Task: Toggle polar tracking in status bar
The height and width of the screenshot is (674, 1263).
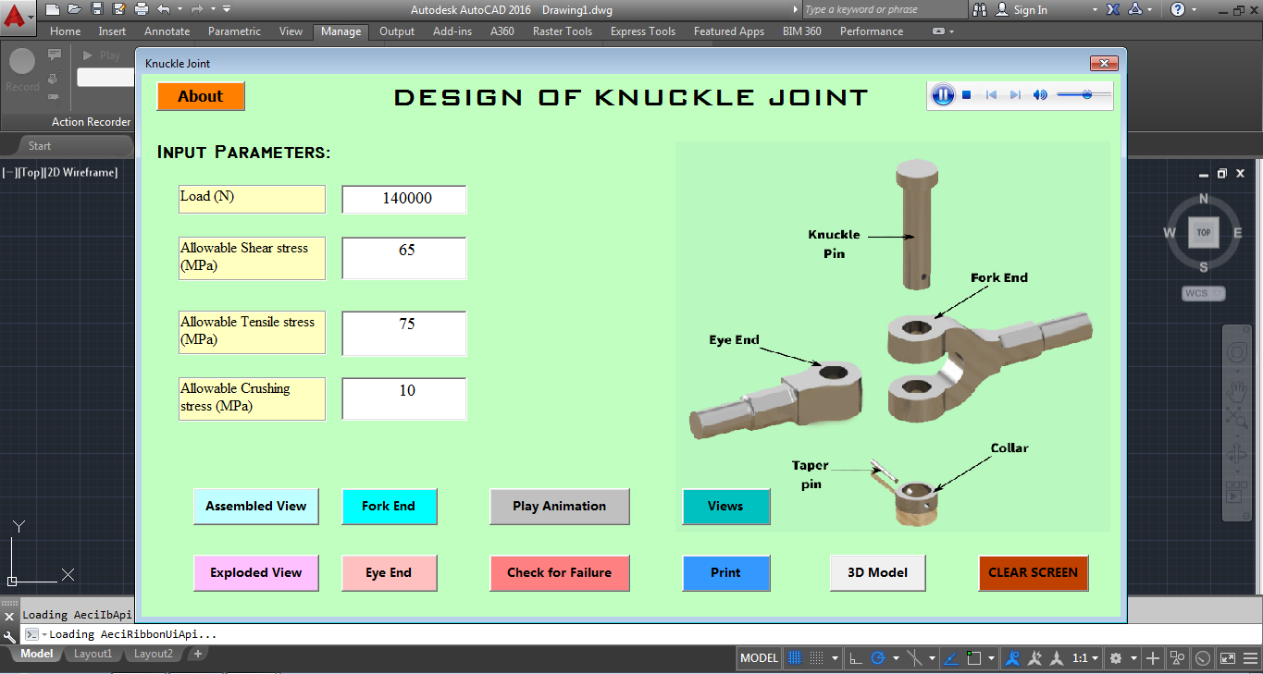Action: (878, 658)
